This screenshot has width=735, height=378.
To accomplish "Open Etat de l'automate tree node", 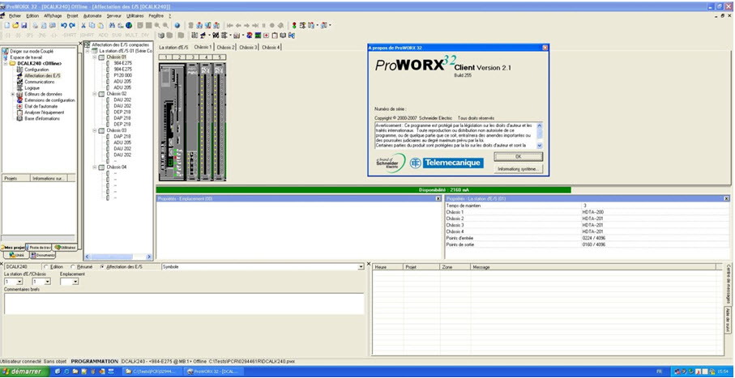I will (x=41, y=106).
